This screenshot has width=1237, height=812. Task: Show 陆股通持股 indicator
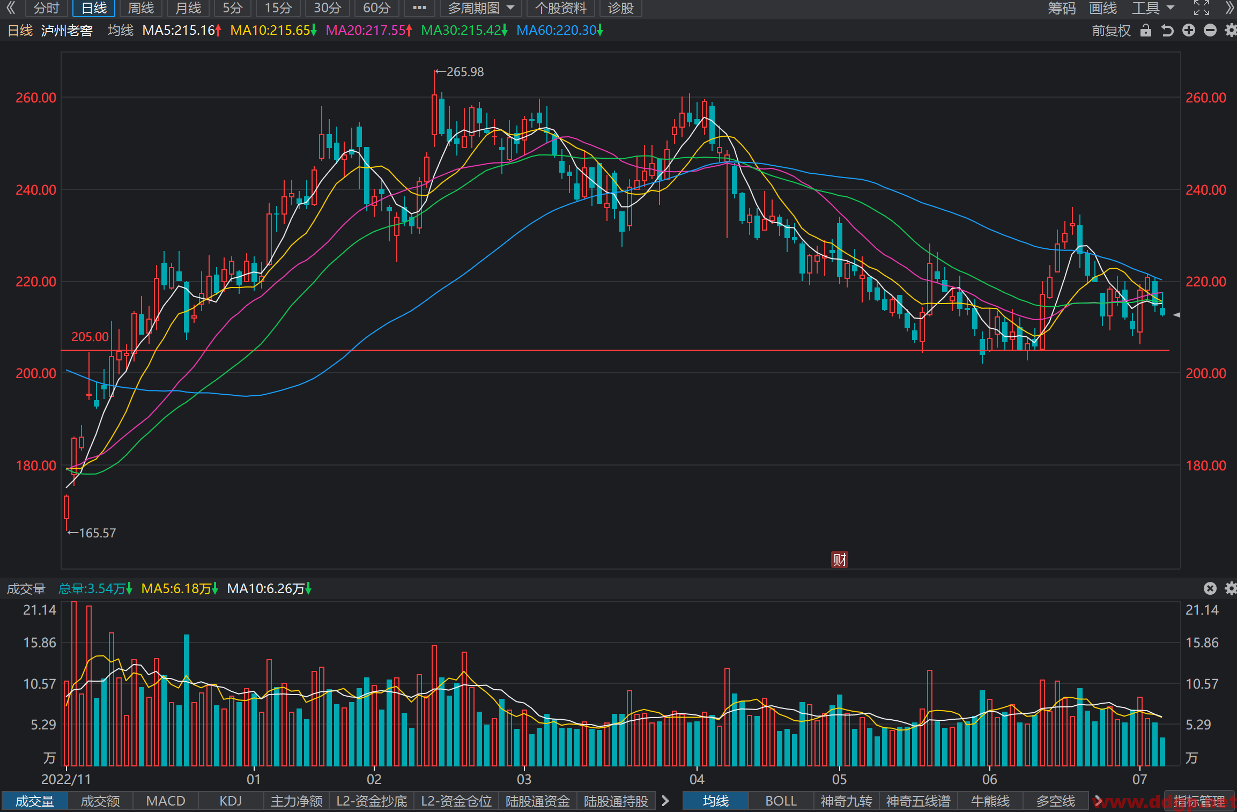coord(616,801)
